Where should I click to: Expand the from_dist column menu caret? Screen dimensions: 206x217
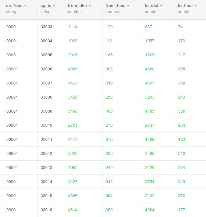click(90, 6)
